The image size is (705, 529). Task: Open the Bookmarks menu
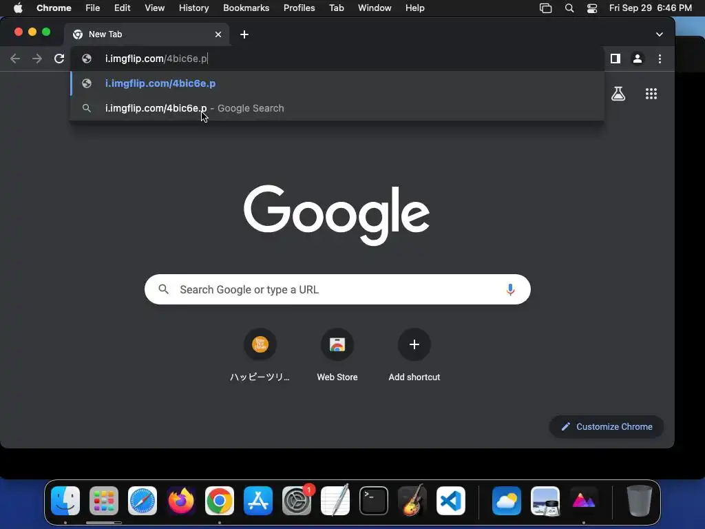[x=246, y=8]
